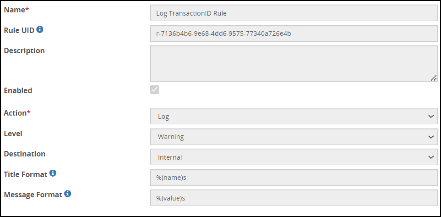Open the Destination dropdown showing Internal
Screen dimensions: 441x217
point(294,157)
